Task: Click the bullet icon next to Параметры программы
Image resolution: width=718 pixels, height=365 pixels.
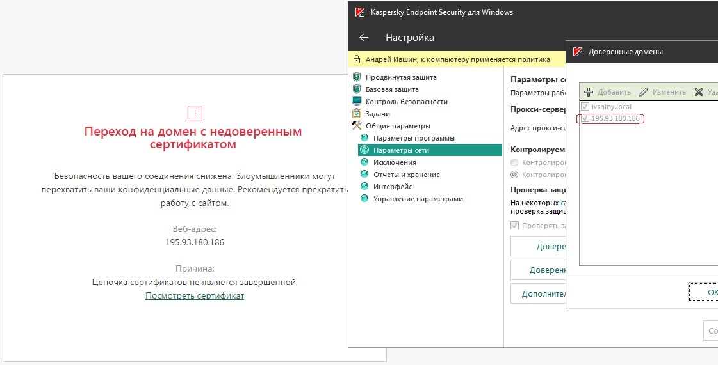Action: click(364, 137)
